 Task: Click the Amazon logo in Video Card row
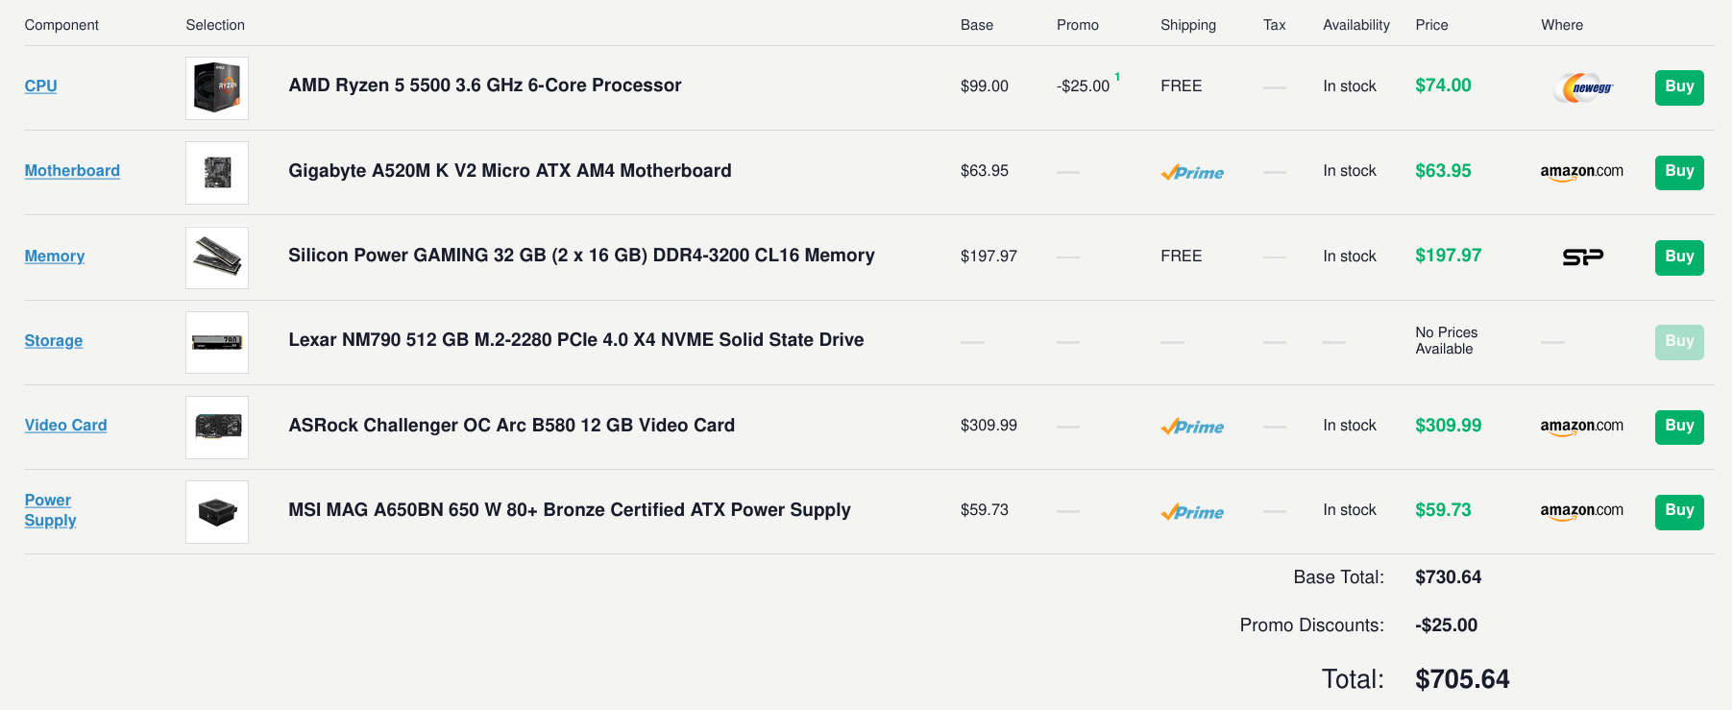[1581, 427]
